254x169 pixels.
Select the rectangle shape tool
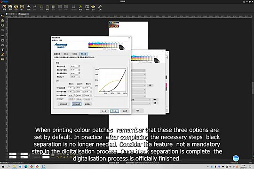[2, 40]
